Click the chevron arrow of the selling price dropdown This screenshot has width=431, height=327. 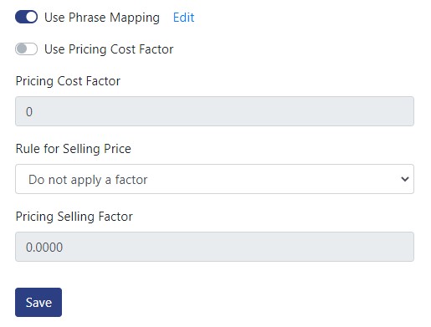click(x=405, y=179)
